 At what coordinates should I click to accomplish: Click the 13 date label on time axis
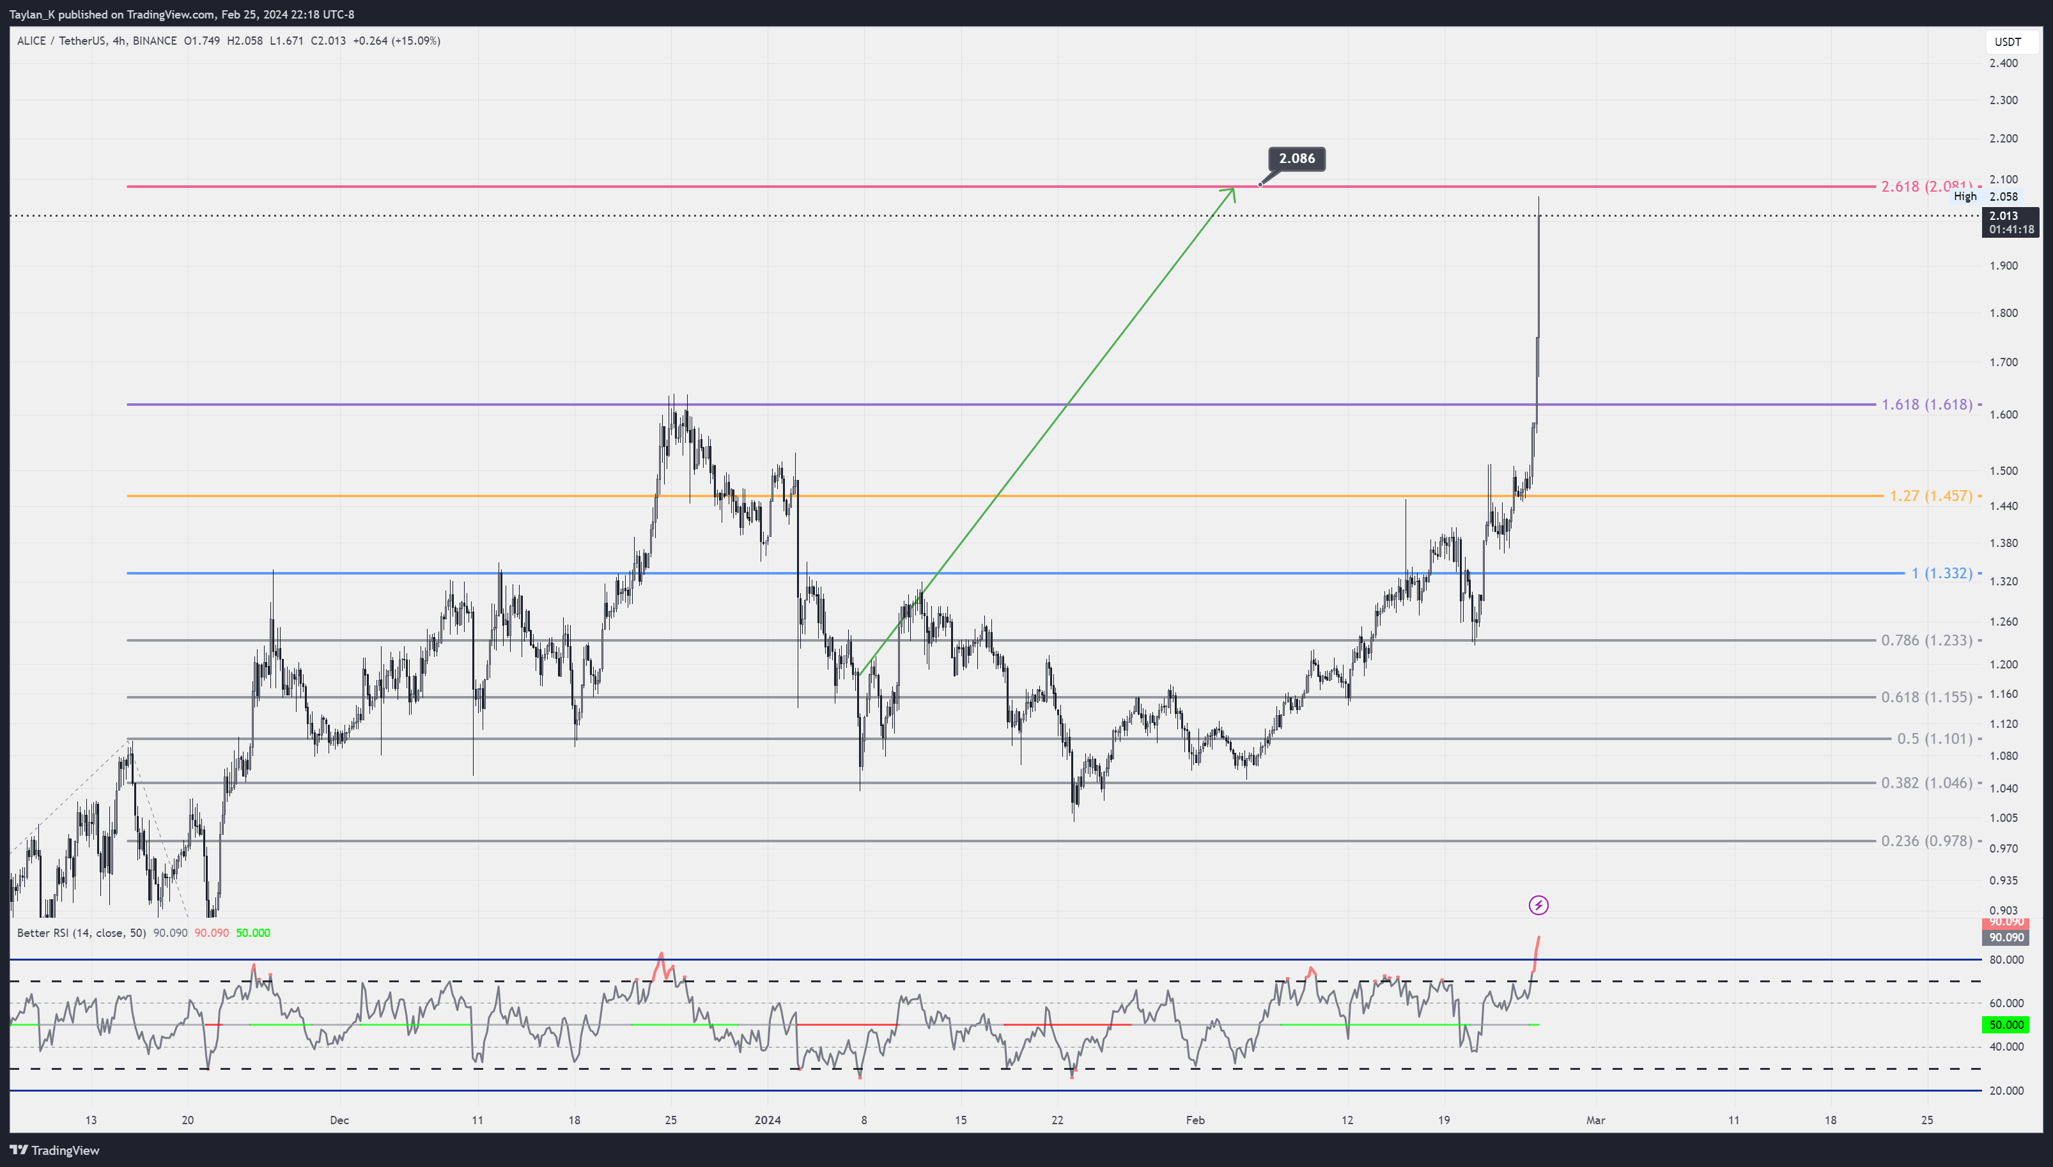91,1120
